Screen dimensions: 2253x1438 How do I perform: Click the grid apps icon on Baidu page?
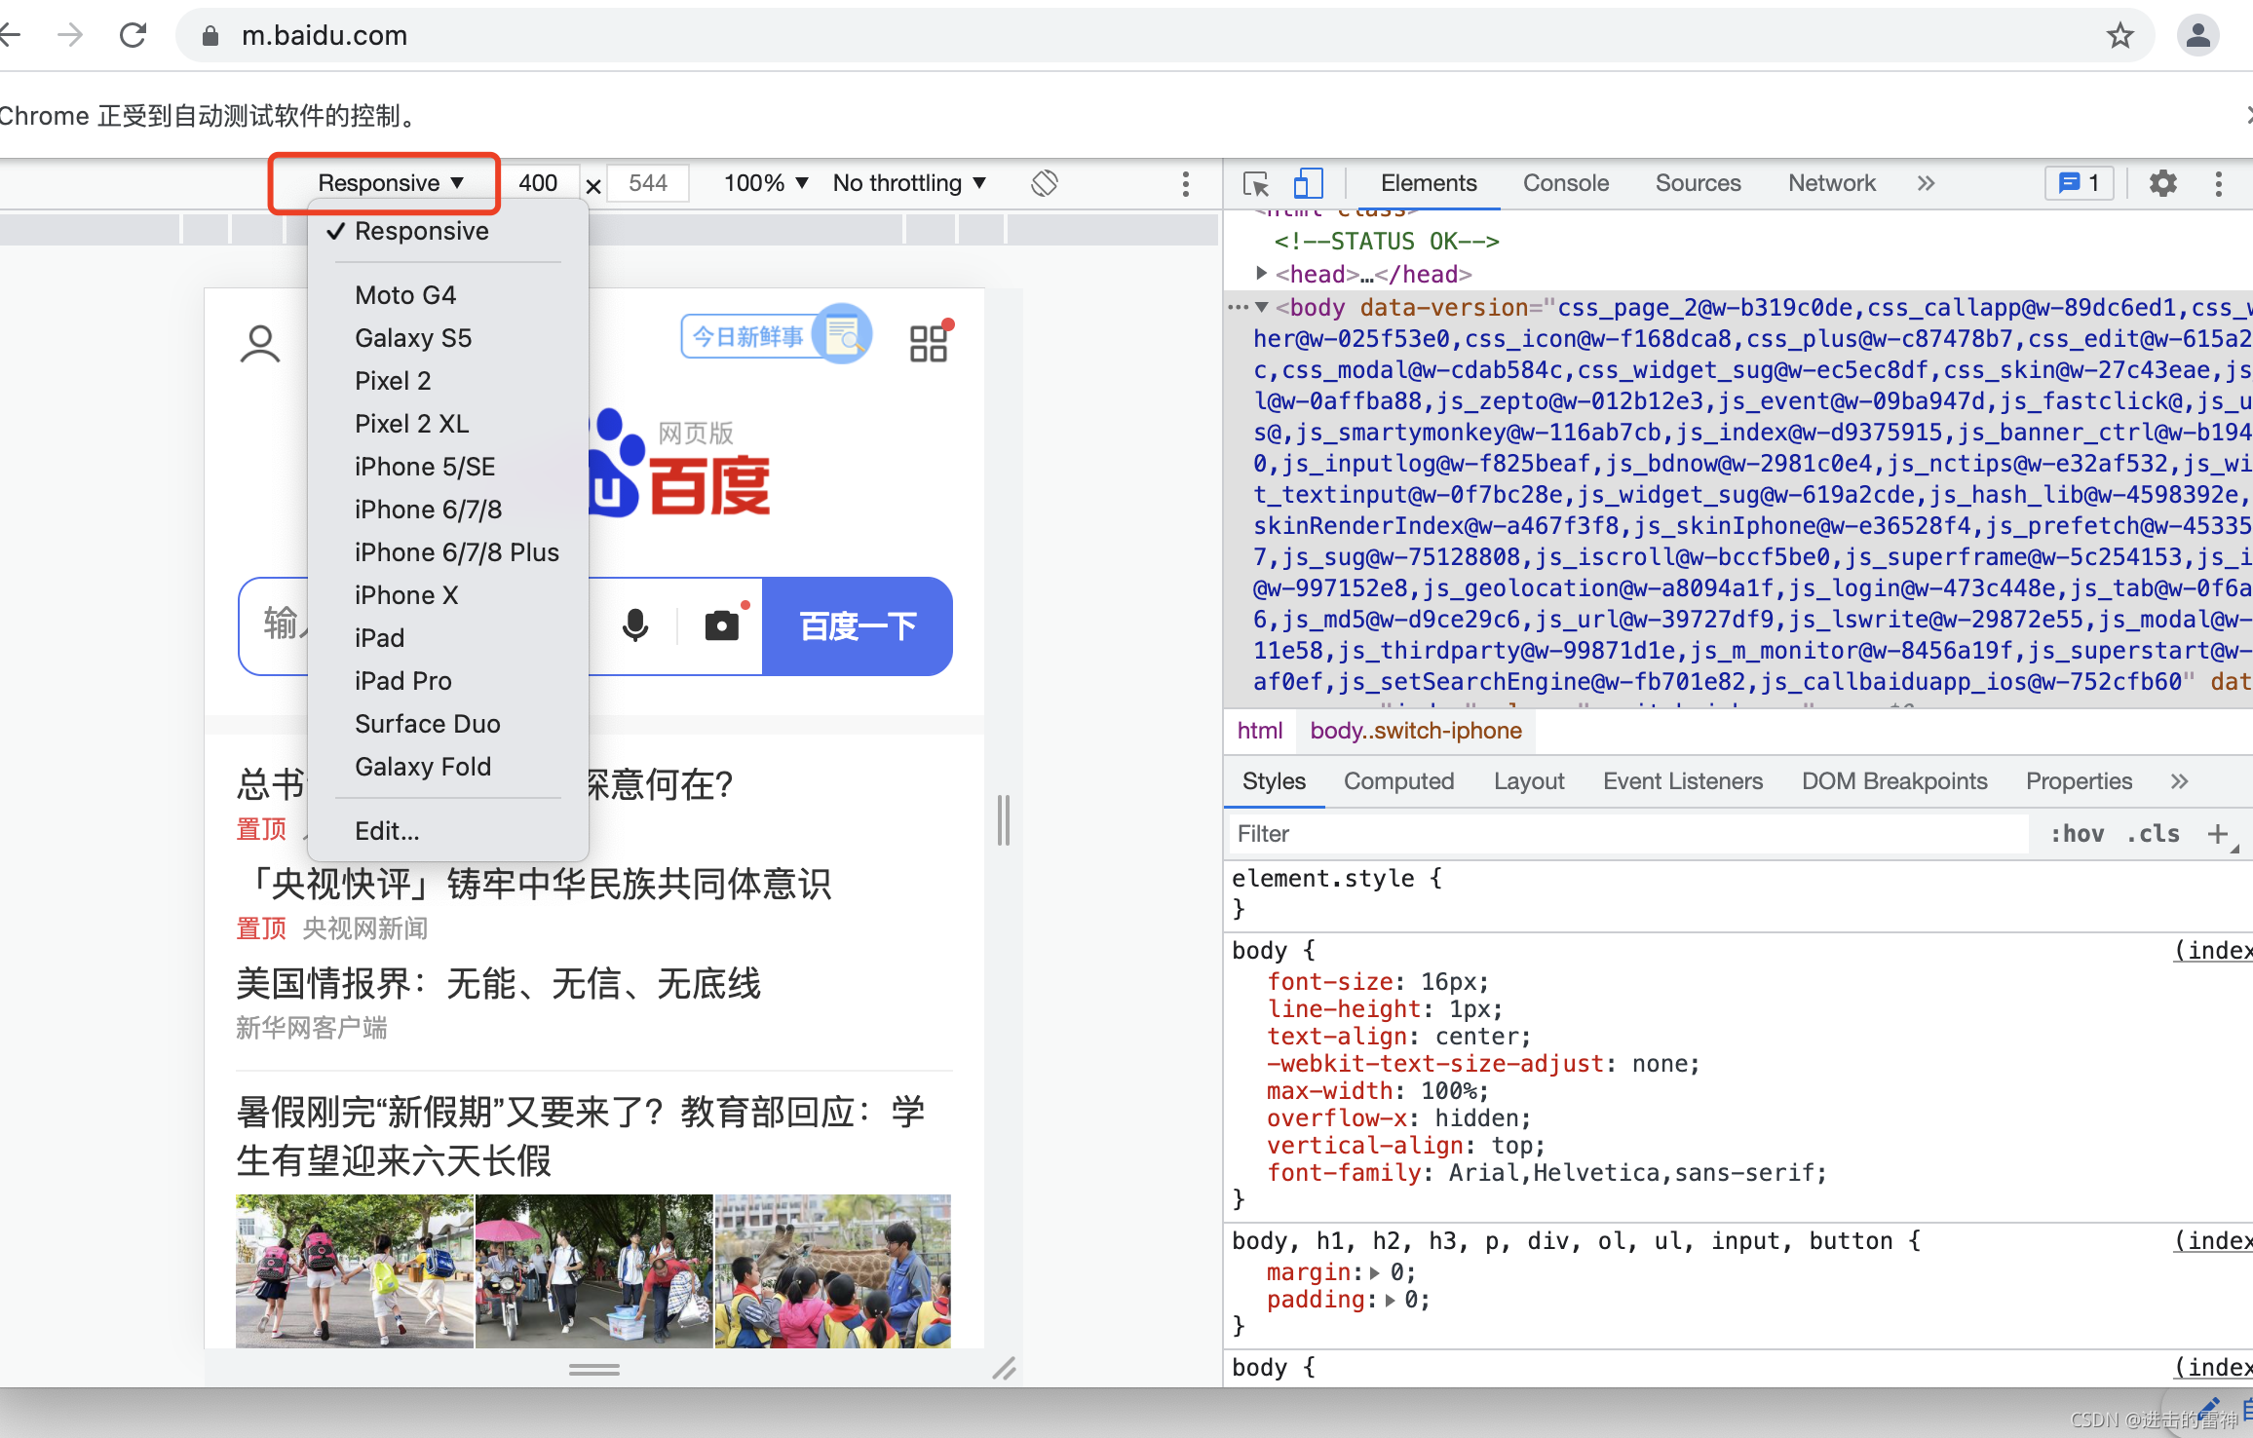pyautogui.click(x=929, y=343)
